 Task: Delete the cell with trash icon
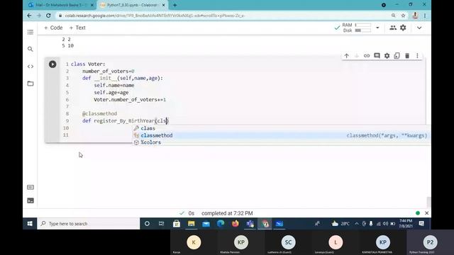tap(407, 56)
